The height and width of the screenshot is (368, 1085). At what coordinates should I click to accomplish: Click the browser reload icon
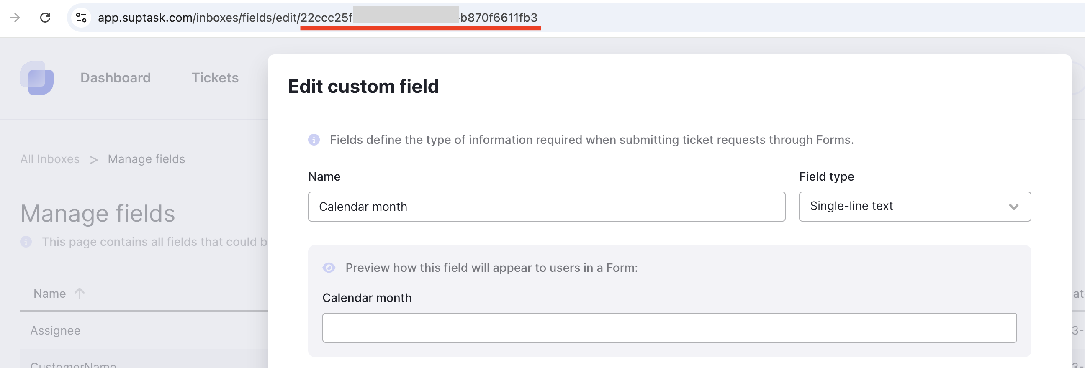point(45,18)
